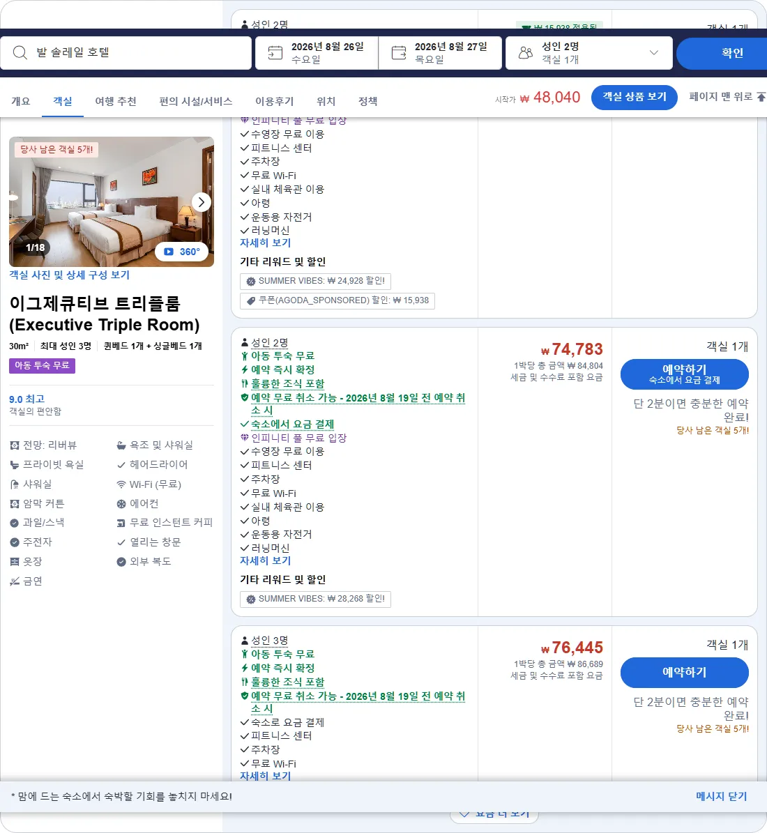Click the check-in calendar icon

275,52
